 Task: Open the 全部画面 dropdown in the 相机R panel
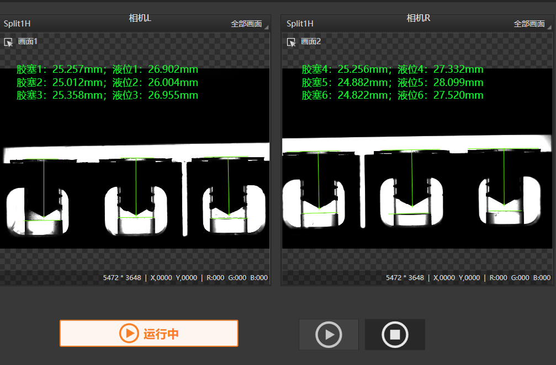click(x=531, y=24)
